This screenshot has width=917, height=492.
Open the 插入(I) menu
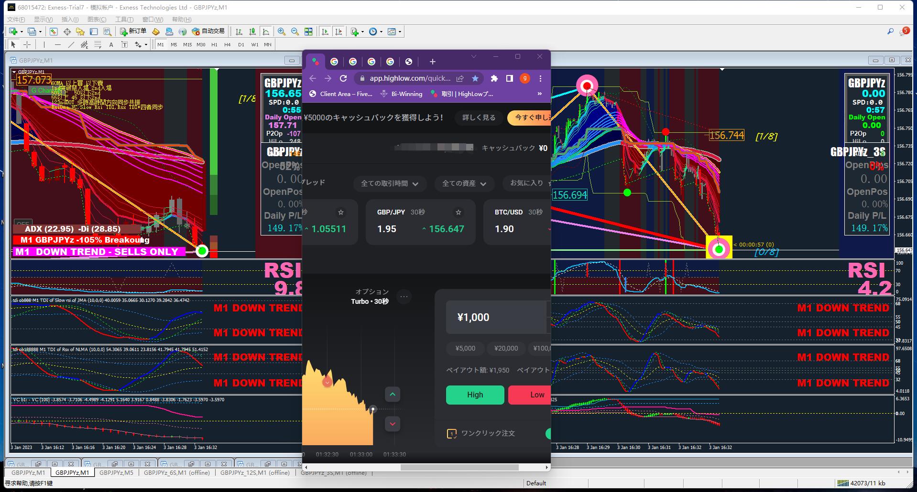pos(70,20)
